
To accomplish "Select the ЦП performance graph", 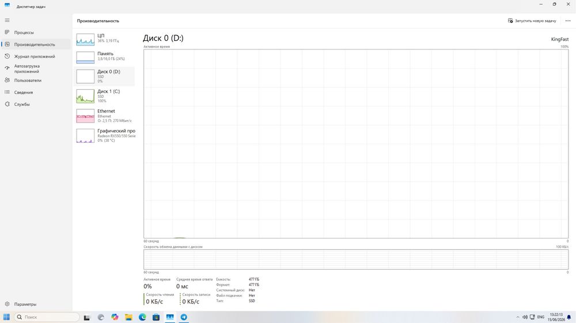I will [104, 39].
